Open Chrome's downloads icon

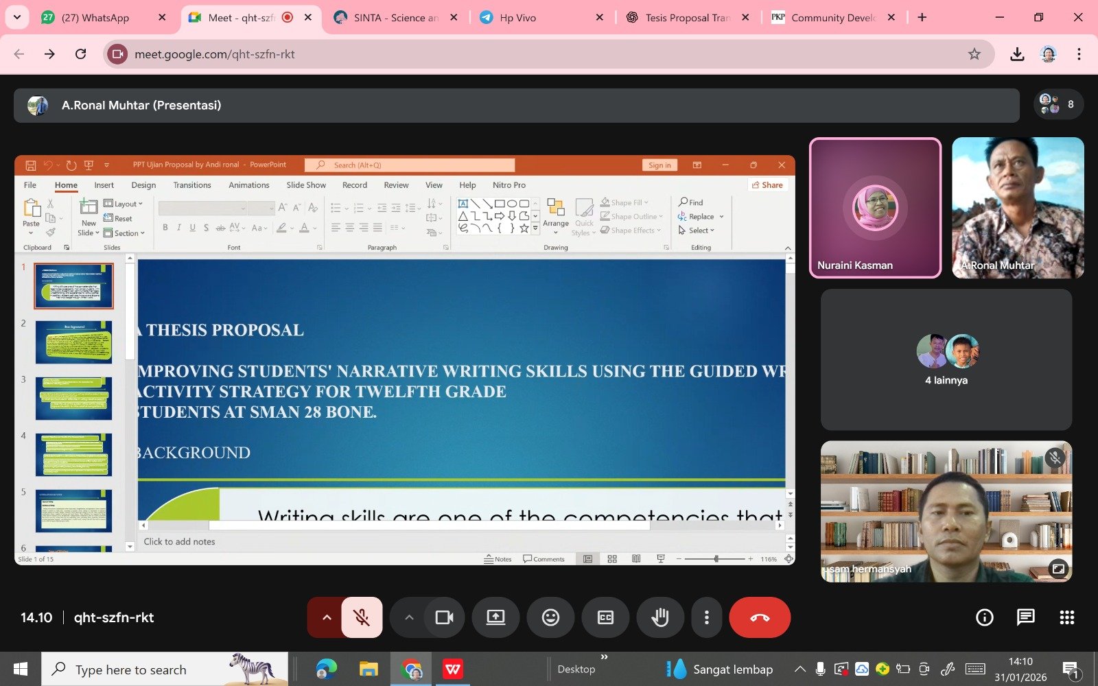tap(1017, 54)
